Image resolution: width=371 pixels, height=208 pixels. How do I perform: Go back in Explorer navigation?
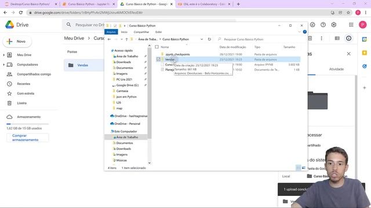click(109, 39)
